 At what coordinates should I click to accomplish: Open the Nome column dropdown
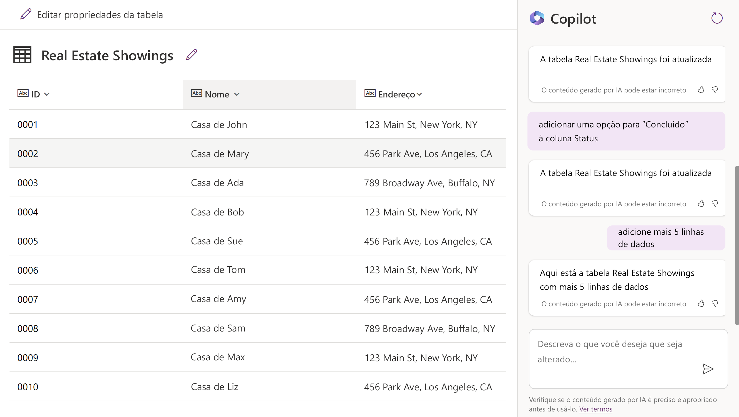pos(237,94)
